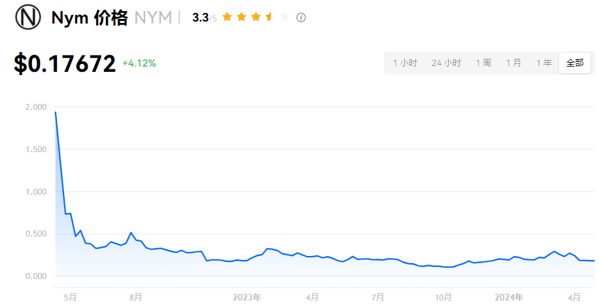Show the 1年 price chart
599x305 pixels.
[544, 63]
